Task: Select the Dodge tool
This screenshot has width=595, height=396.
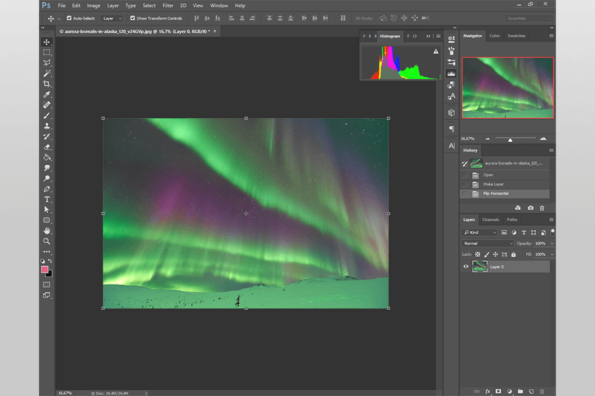Action: click(x=46, y=178)
